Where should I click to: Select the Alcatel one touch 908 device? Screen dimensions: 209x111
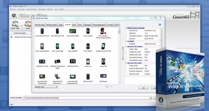point(103,47)
